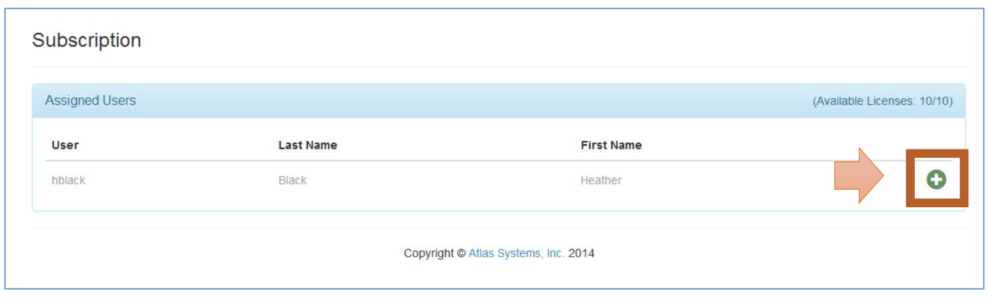Click the Subscription page heading
The width and height of the screenshot is (989, 298).
click(87, 40)
